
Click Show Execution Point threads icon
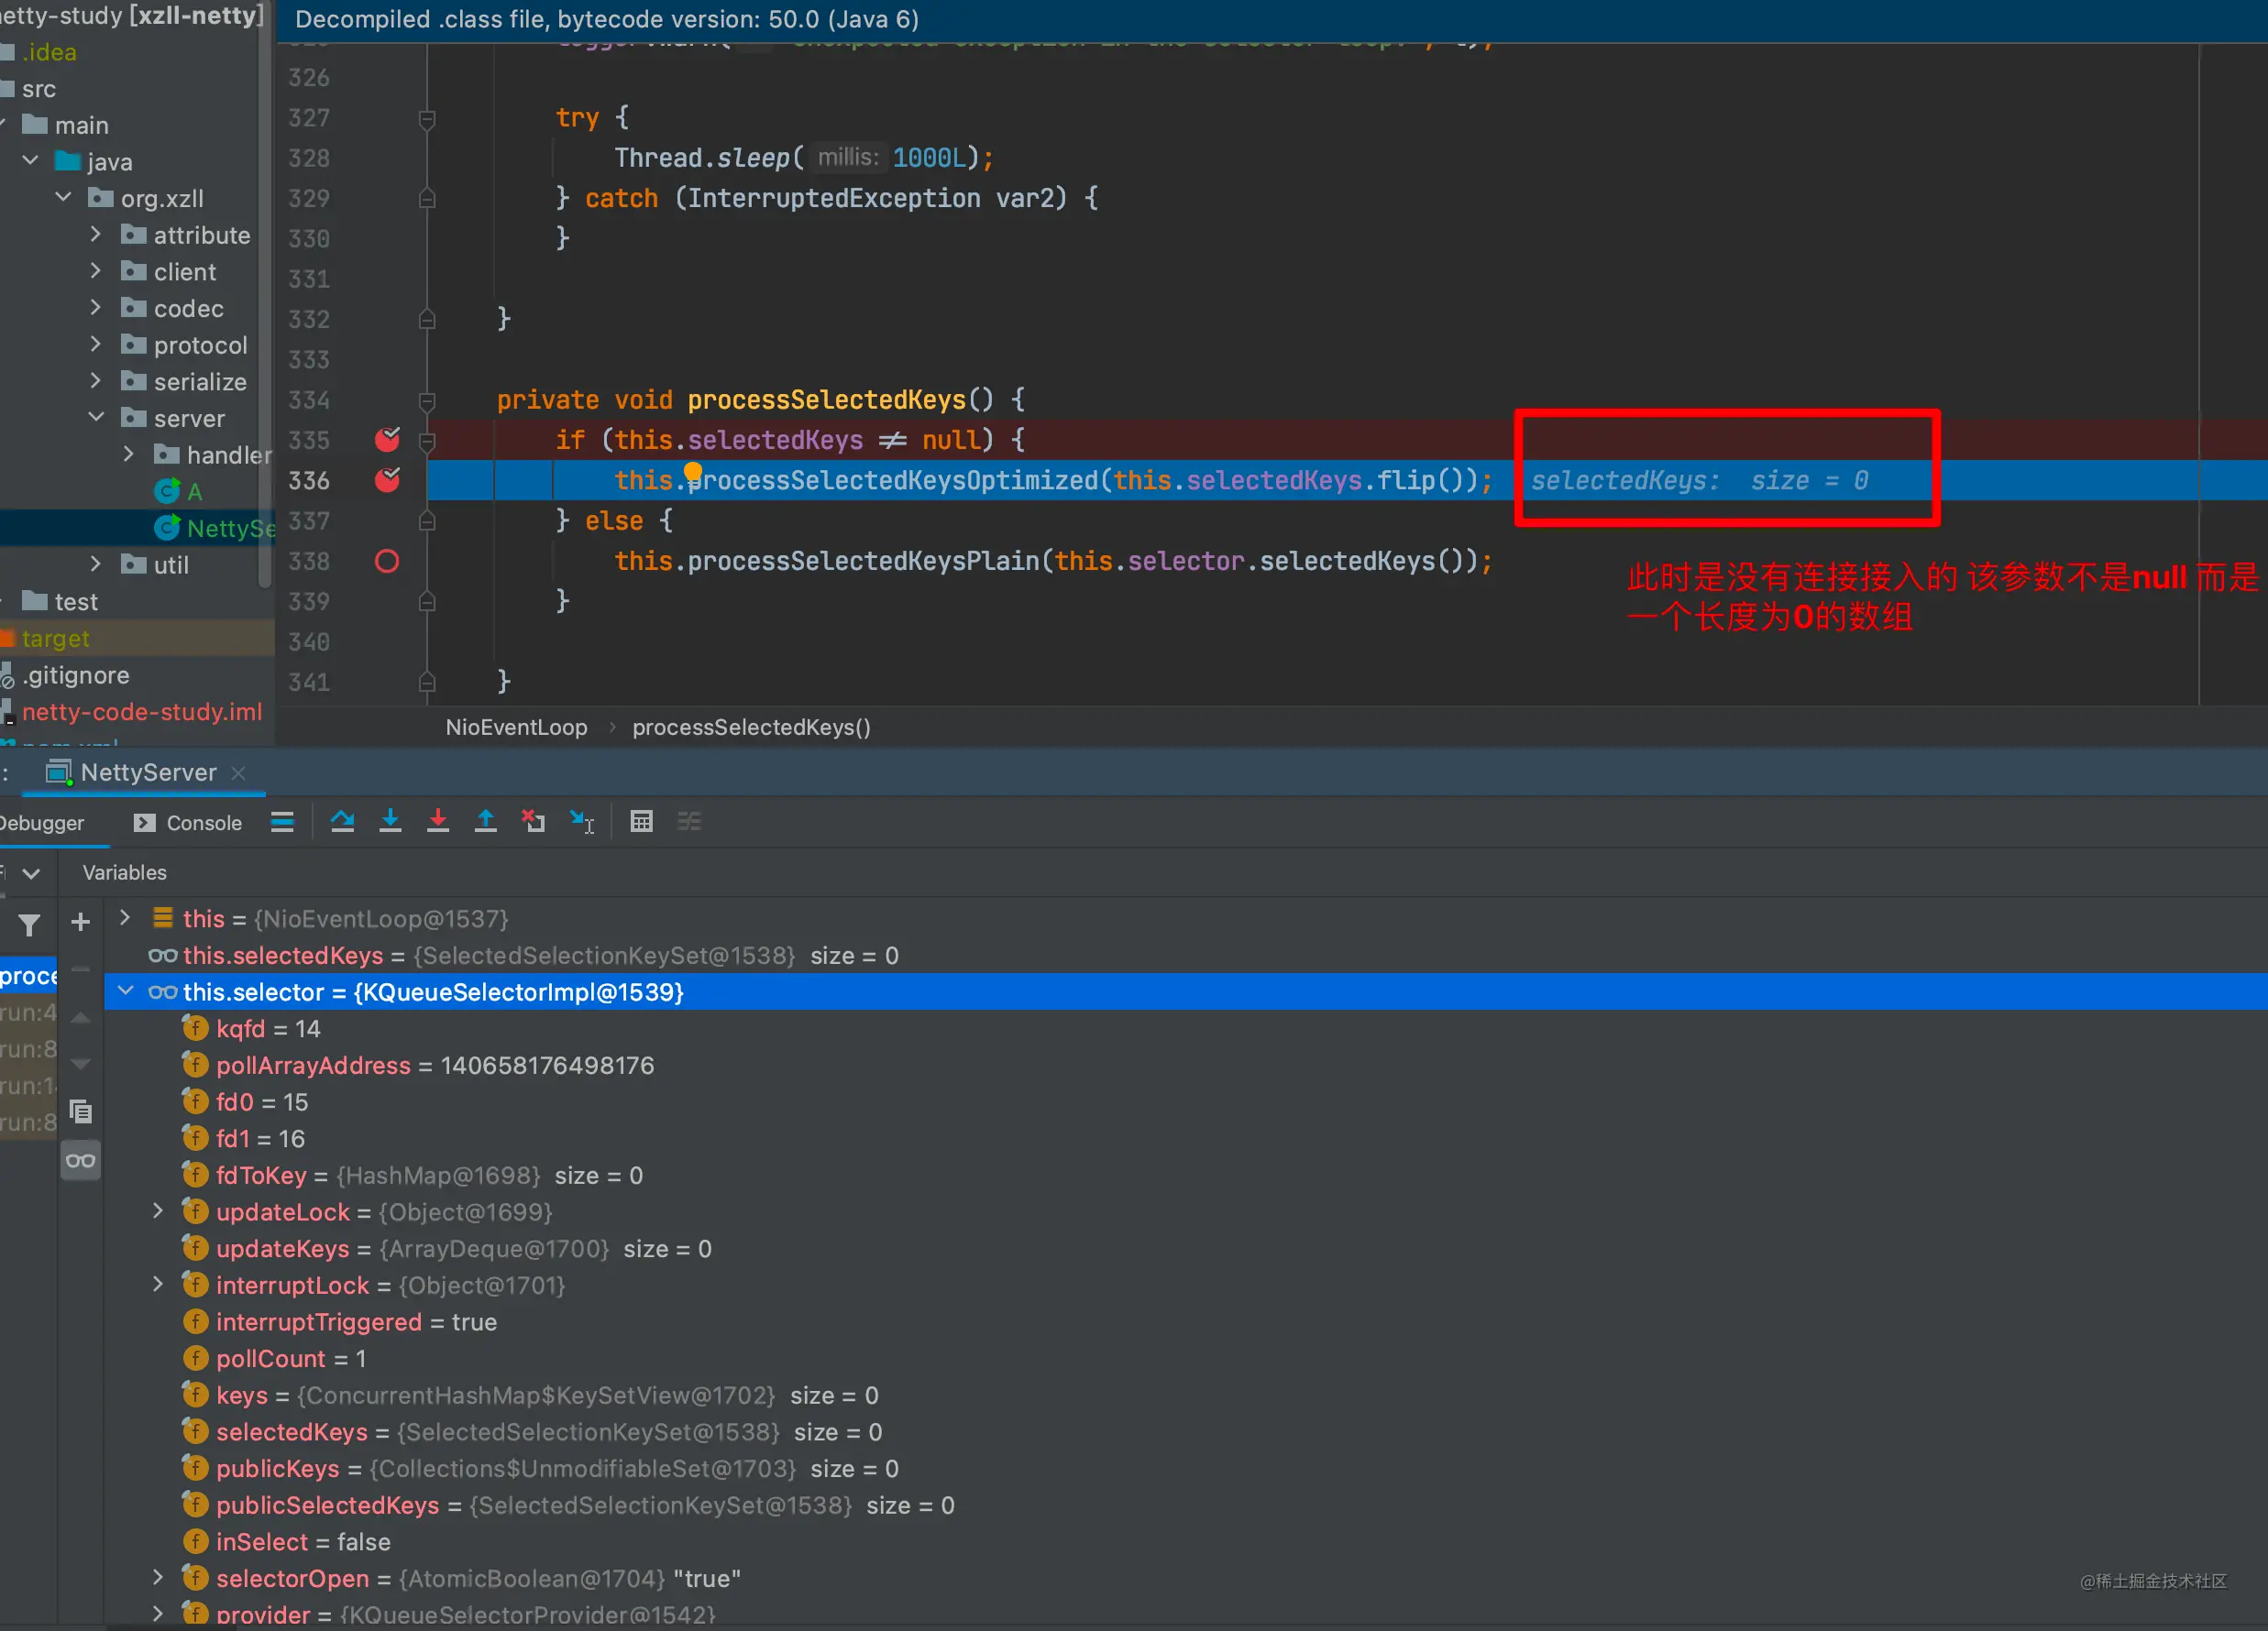(282, 822)
